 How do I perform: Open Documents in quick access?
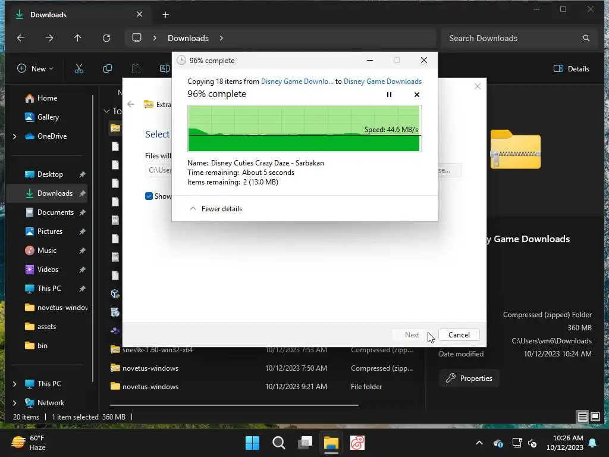click(46, 212)
